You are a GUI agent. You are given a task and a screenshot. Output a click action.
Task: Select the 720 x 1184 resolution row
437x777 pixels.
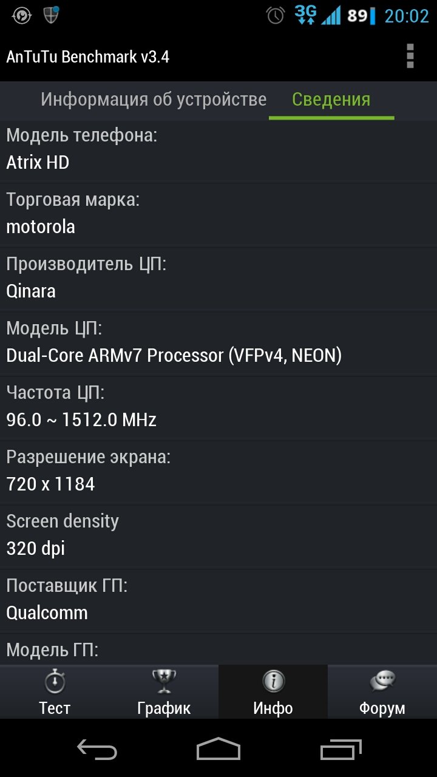pos(218,472)
